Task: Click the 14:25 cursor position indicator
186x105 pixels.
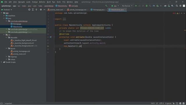Action: click(x=153, y=103)
